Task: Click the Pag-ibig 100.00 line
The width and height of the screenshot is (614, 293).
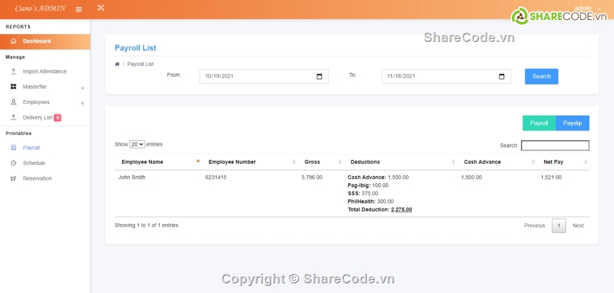Action: pos(368,185)
